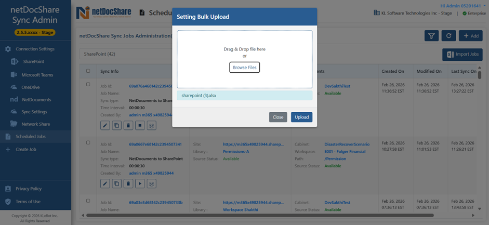
Task: Click the Terms of Use shield icon
Action: pos(8,201)
